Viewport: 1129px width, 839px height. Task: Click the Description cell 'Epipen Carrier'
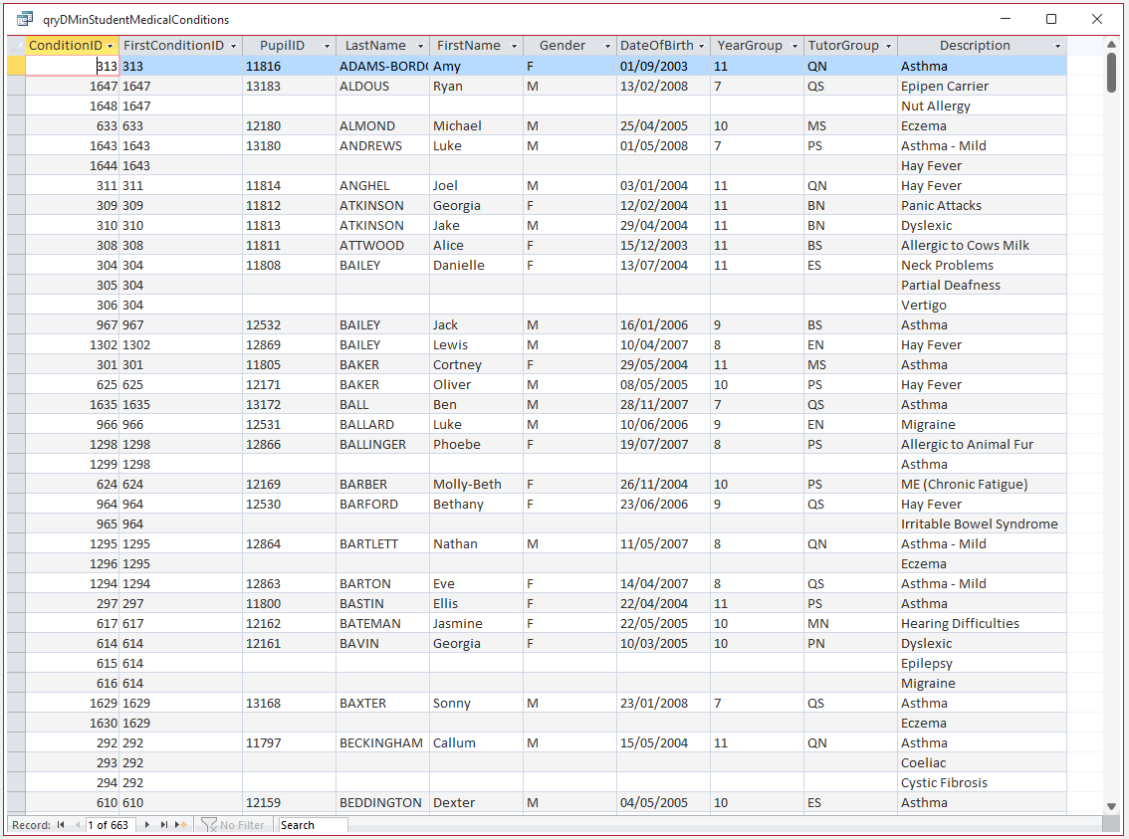click(982, 87)
